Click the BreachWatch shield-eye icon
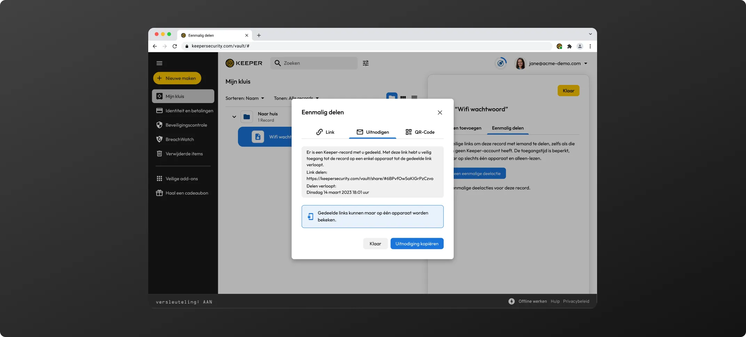746x337 pixels. (159, 139)
